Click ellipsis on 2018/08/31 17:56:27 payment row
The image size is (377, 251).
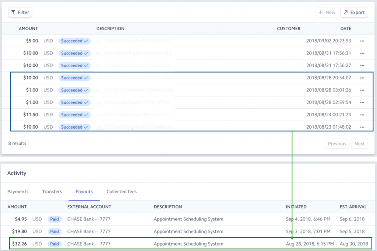(362, 66)
